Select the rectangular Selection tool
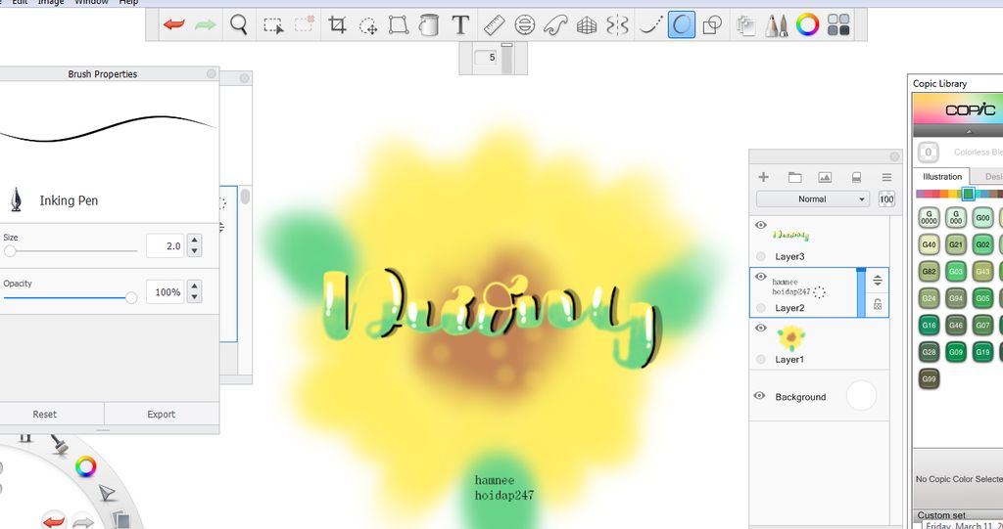Viewport: 1003px width, 529px height. [273, 25]
